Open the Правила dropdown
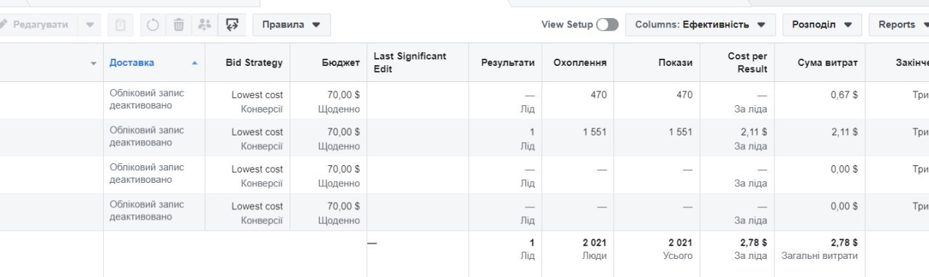 (292, 25)
